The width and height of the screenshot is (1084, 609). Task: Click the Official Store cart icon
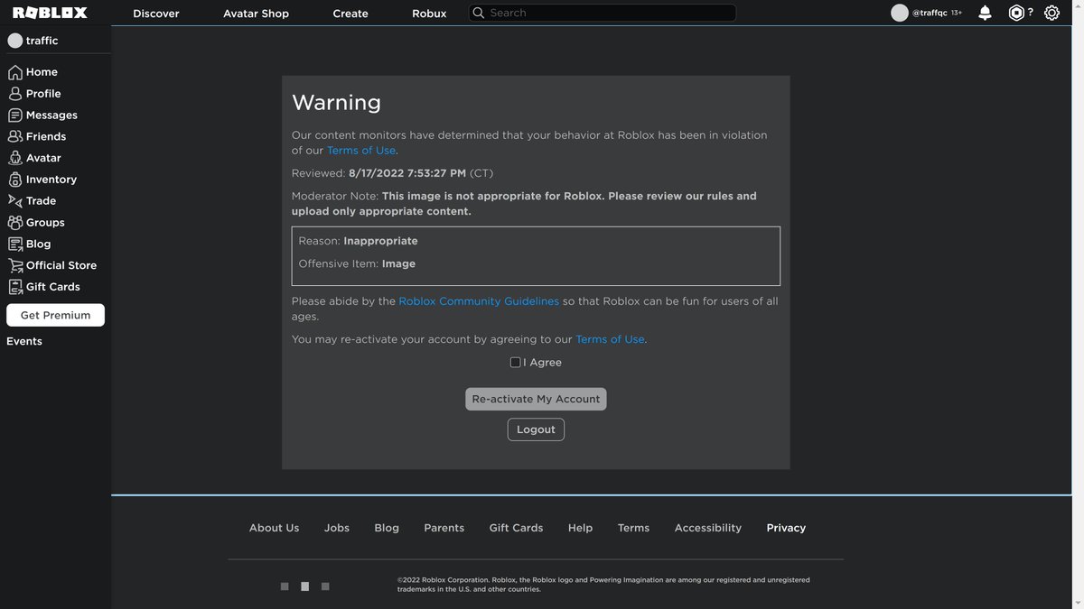coord(15,265)
